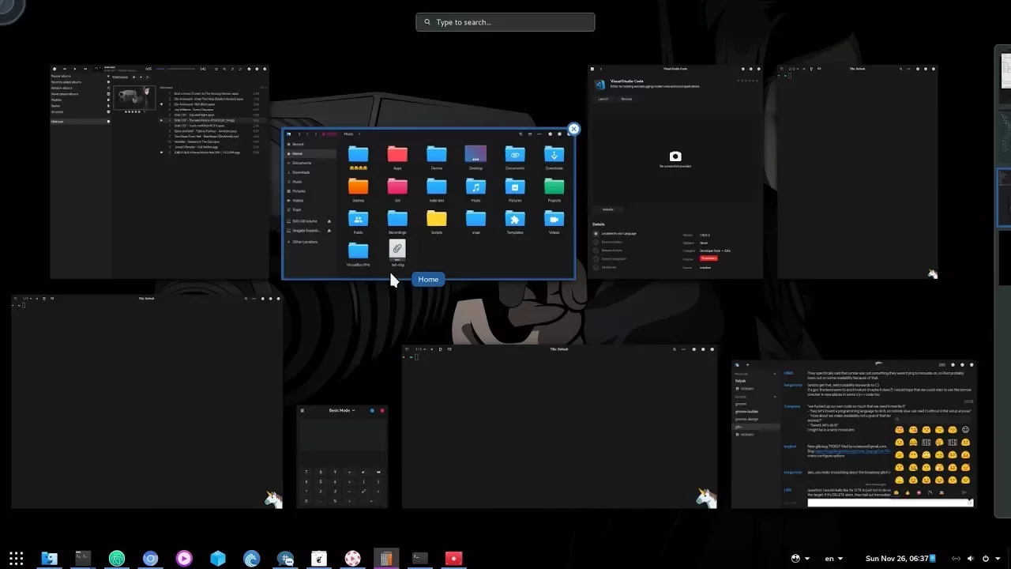The image size is (1011, 569).
Task: Open the Demos folder in Home window
Action: tap(437, 157)
